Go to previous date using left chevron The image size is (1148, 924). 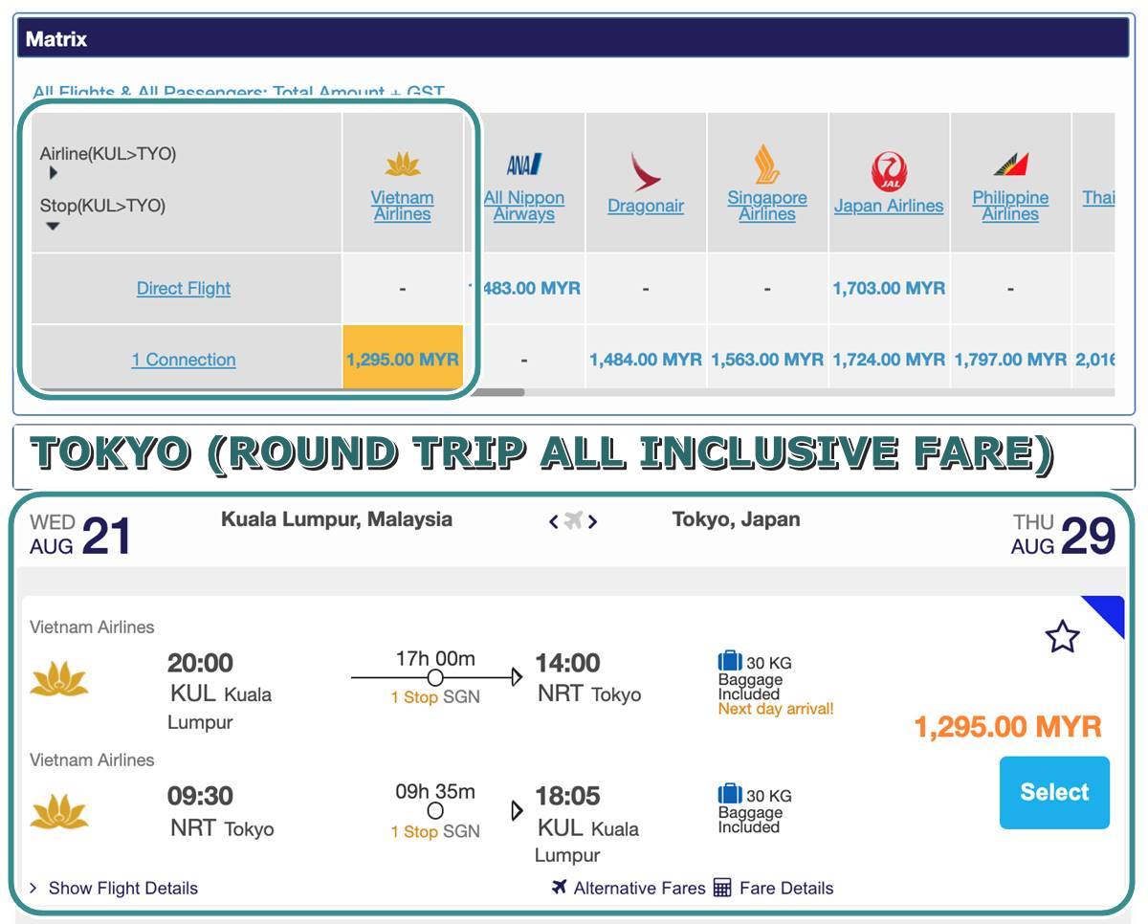(553, 521)
